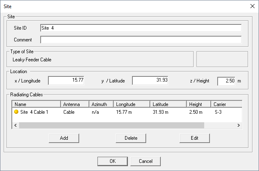Click the Site ID text field
This screenshot has height=171, width=259.
coord(140,28)
